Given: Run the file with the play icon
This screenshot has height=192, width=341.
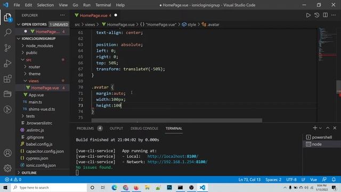Looking at the screenshot, I should [308, 15].
